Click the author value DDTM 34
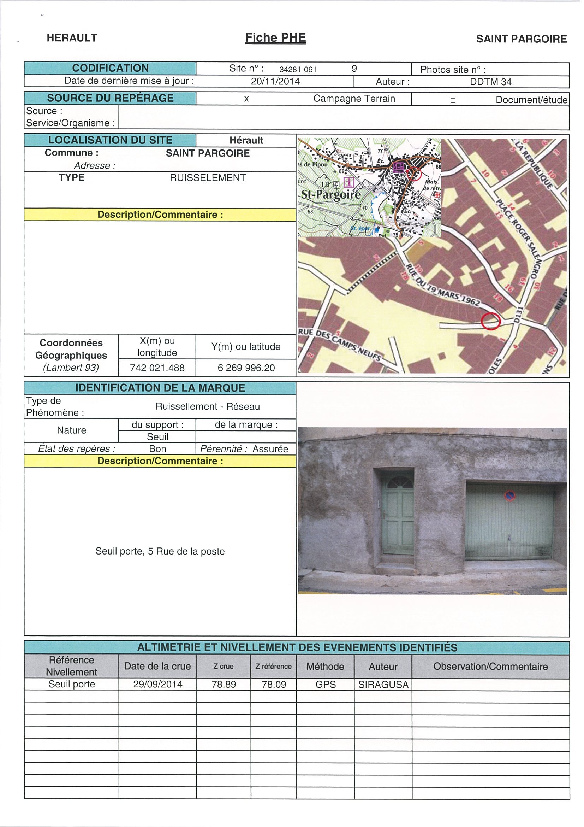 pyautogui.click(x=490, y=82)
